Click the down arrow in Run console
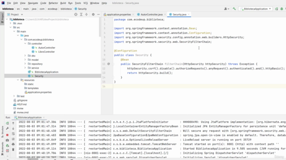The image size is (286, 160). (13, 128)
